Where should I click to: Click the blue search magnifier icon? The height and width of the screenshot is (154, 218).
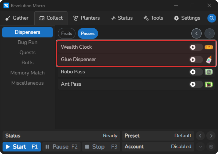click(x=211, y=18)
